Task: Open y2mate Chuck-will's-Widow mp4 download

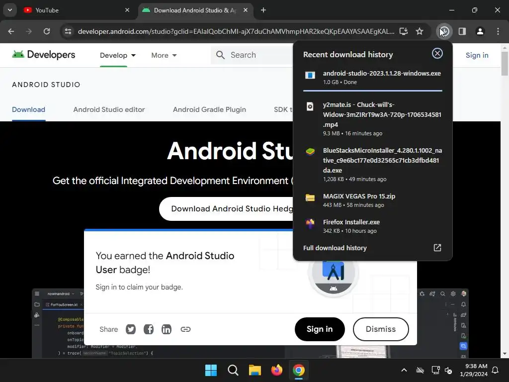Action: pos(373,118)
